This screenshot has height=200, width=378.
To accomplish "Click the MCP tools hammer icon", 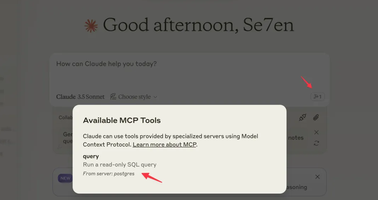I will point(317,96).
